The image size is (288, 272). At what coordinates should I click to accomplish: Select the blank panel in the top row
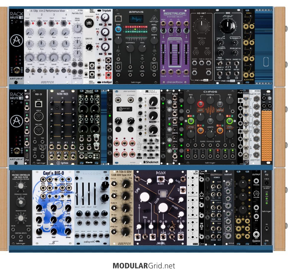pyautogui.click(x=264, y=46)
